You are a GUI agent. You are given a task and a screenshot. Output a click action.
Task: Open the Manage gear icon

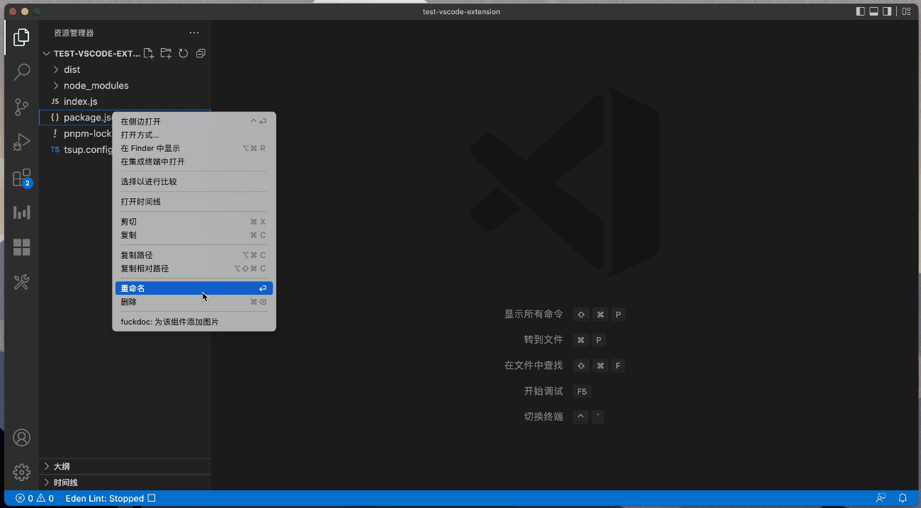(x=22, y=472)
